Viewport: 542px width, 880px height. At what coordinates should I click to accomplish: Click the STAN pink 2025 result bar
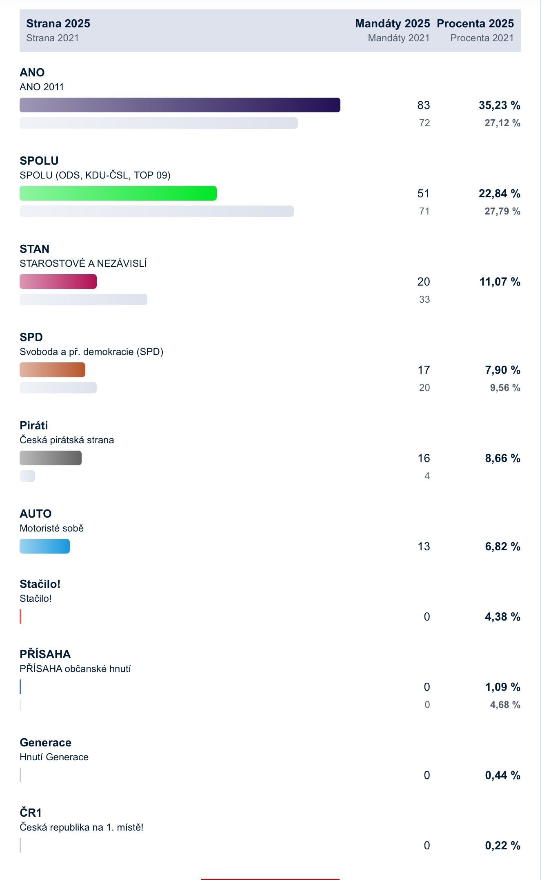[58, 281]
